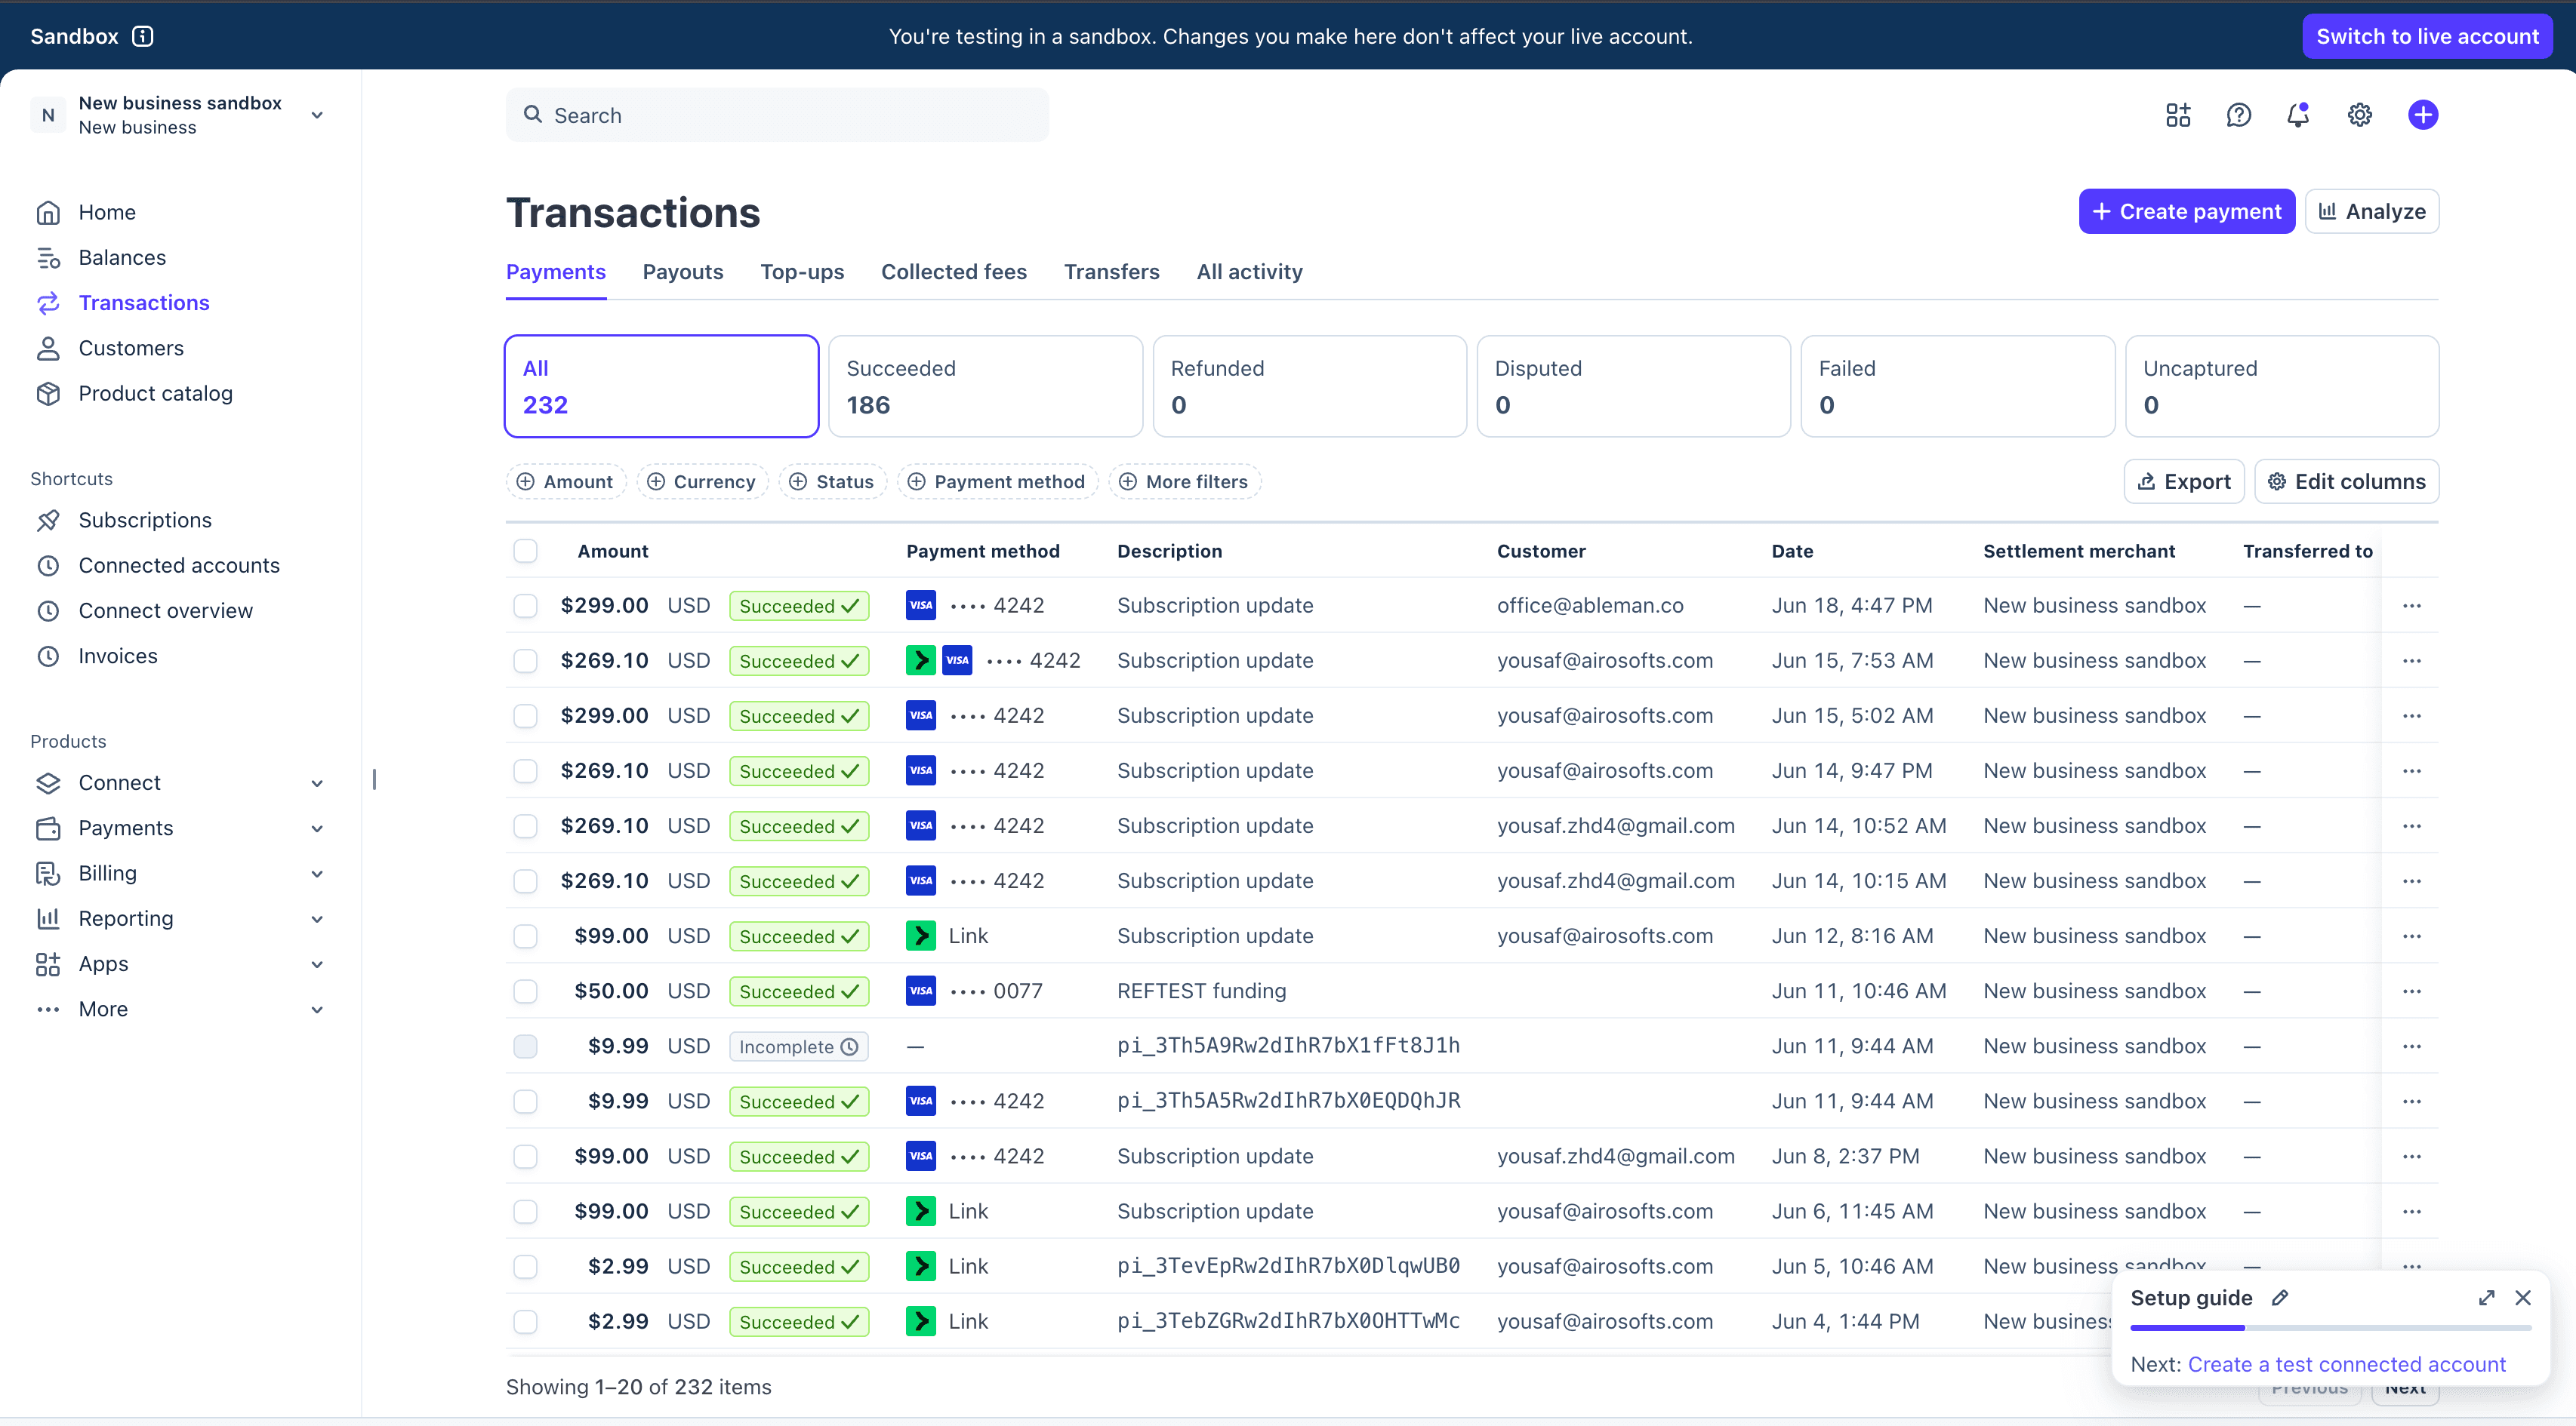The image size is (2576, 1426).
Task: Toggle the select-all checkbox in table header
Action: click(x=525, y=551)
